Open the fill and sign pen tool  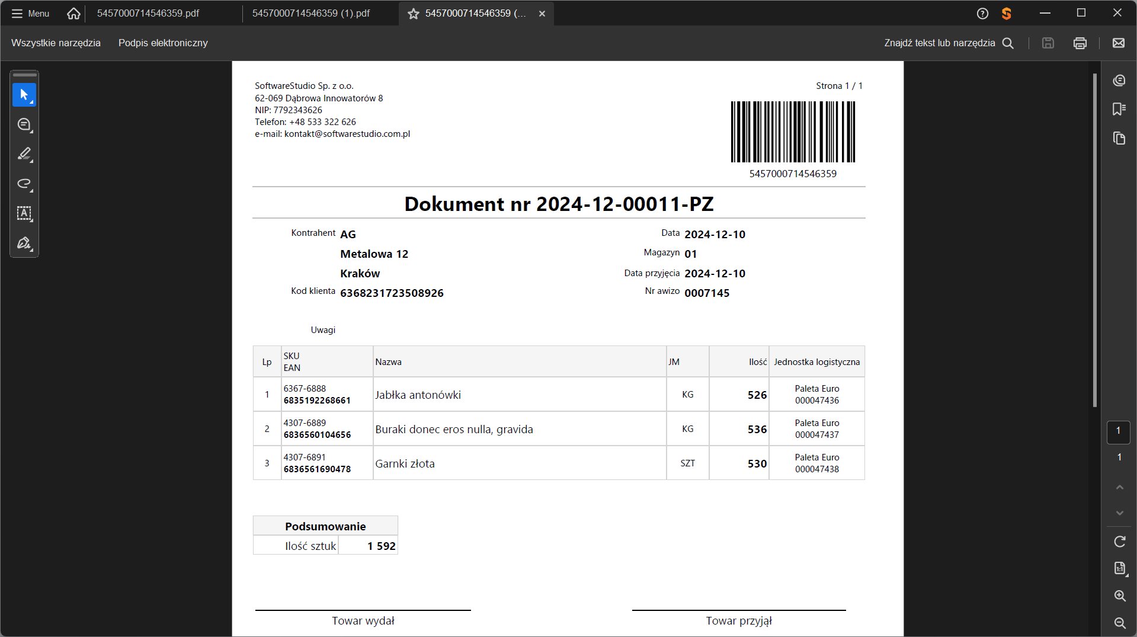[24, 243]
